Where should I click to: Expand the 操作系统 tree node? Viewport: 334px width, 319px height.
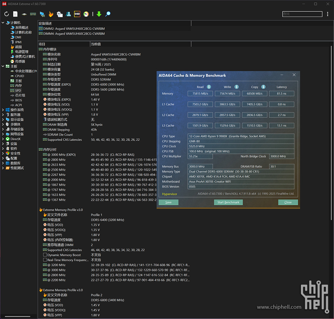(x=3, y=110)
